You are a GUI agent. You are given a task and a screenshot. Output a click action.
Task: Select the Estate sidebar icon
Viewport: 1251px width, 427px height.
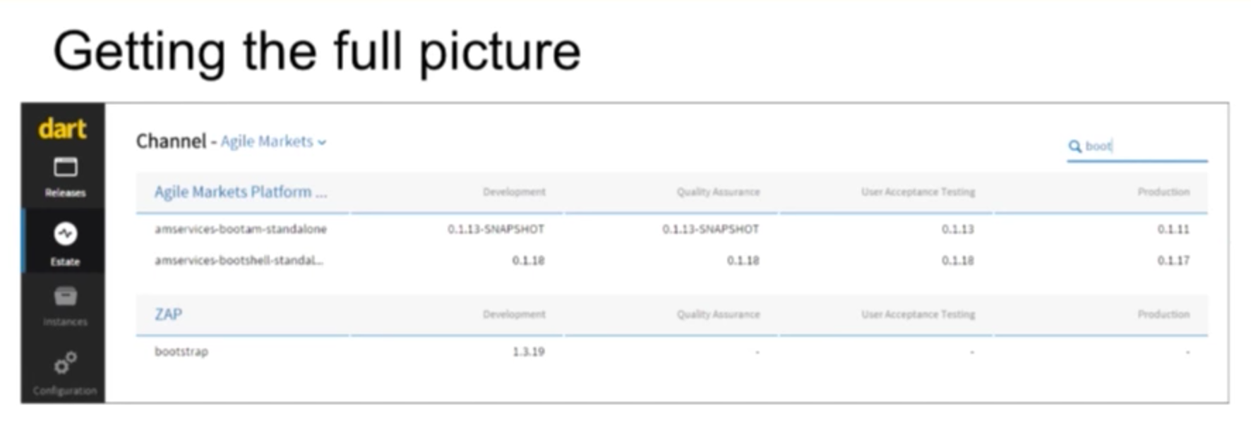pyautogui.click(x=65, y=243)
